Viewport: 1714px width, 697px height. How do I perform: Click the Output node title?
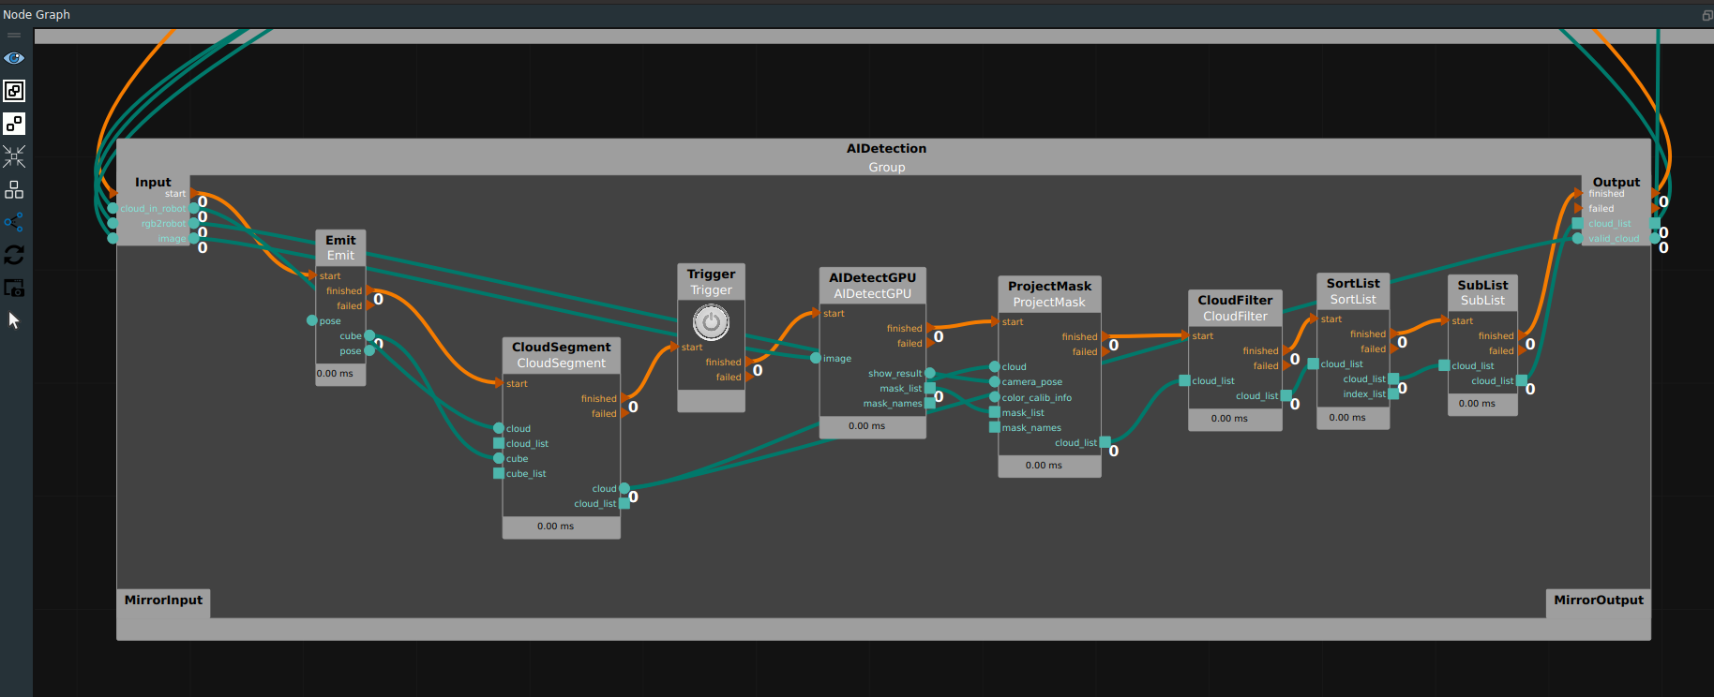(1616, 182)
